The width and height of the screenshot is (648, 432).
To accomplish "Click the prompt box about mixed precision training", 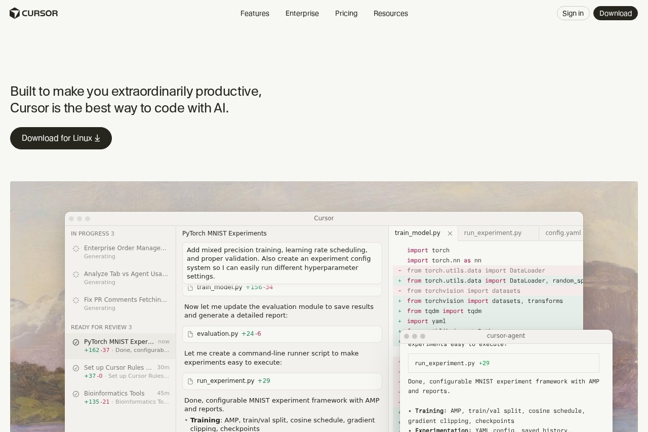I will [282, 263].
